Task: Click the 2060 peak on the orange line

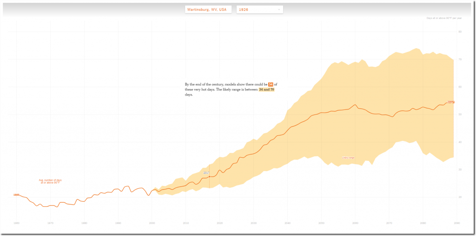Action: pyautogui.click(x=355, y=105)
